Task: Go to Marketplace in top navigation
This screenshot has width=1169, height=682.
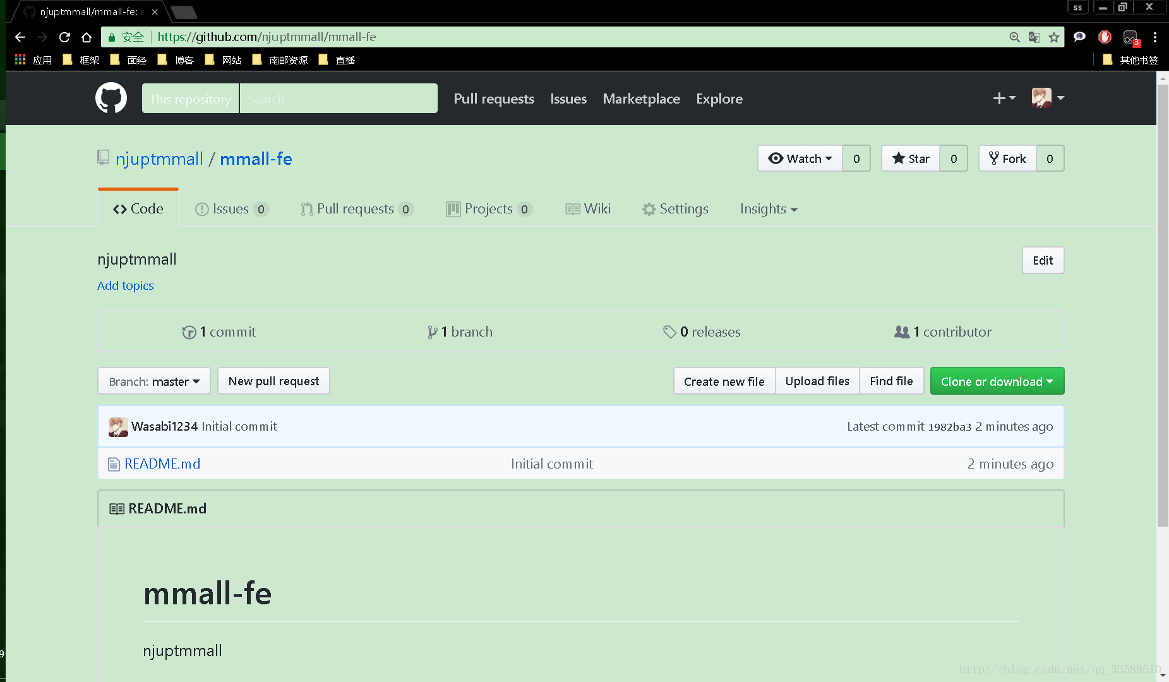Action: click(x=641, y=99)
